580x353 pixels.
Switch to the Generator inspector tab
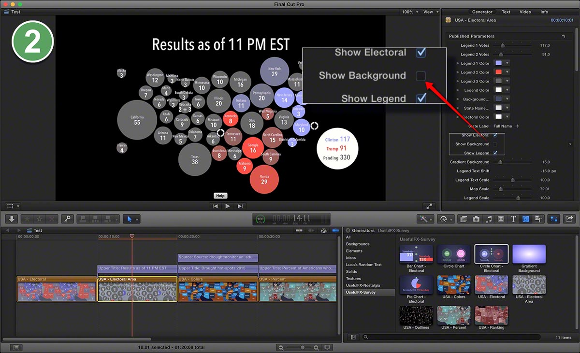click(x=482, y=12)
